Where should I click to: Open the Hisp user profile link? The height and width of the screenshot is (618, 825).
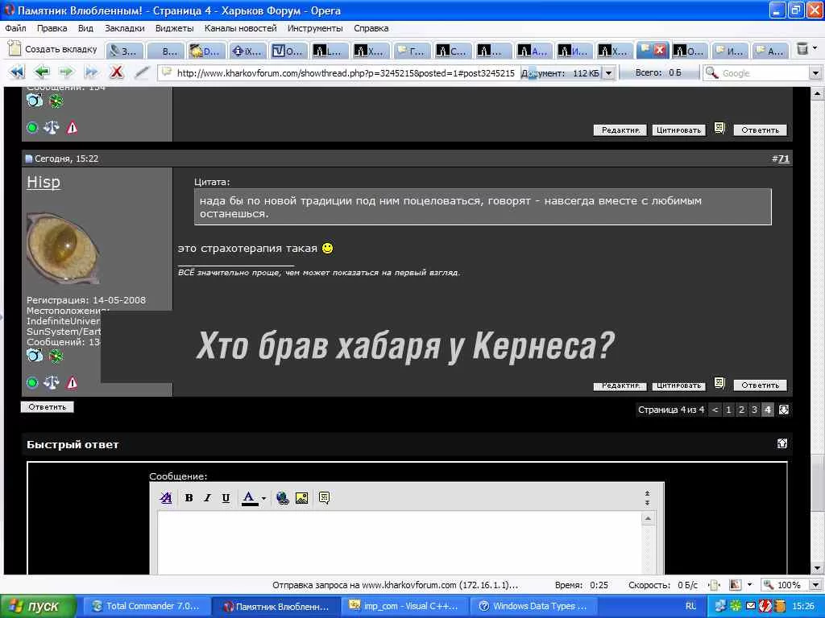coord(44,182)
